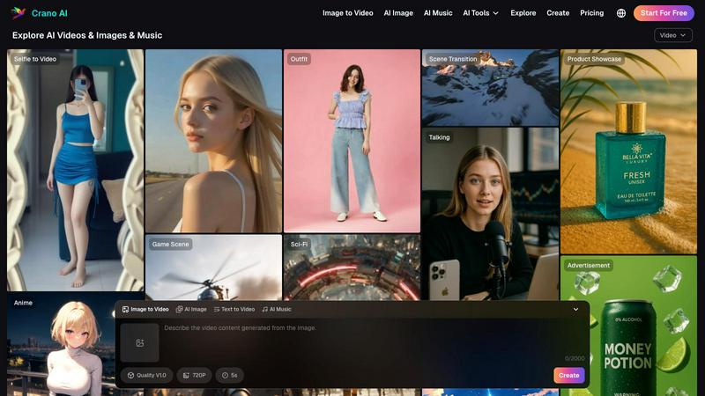
Task: Click the image upload placeholder icon
Action: [x=139, y=342]
